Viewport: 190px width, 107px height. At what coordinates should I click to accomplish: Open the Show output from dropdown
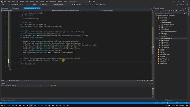(x=26, y=86)
